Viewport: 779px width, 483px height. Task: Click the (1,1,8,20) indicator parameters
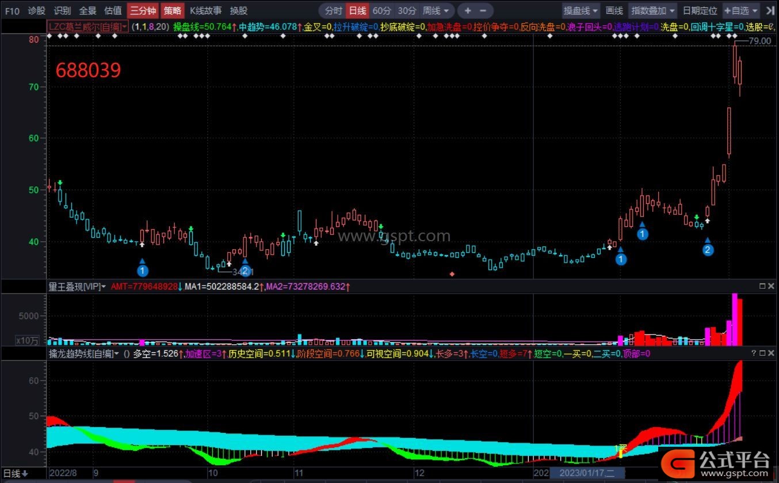click(x=151, y=26)
